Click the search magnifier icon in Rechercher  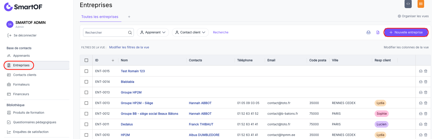coord(130,32)
